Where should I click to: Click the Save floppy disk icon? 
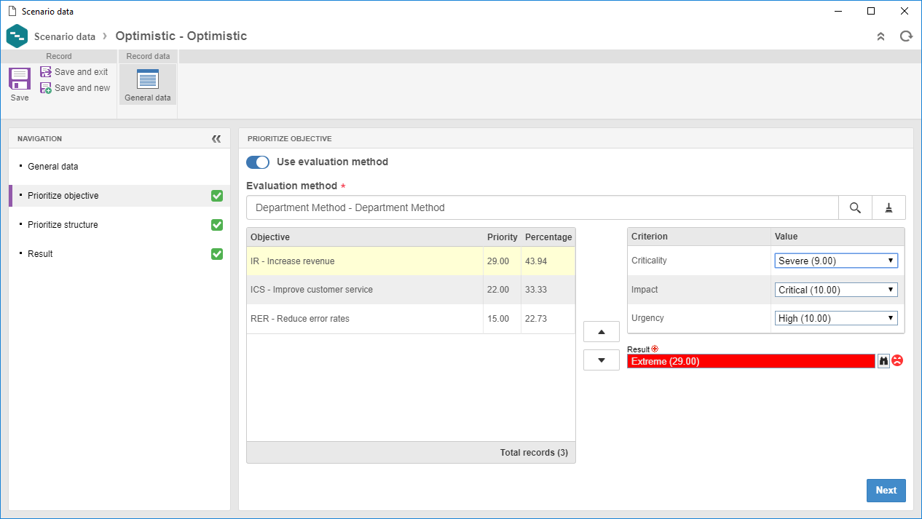[20, 78]
